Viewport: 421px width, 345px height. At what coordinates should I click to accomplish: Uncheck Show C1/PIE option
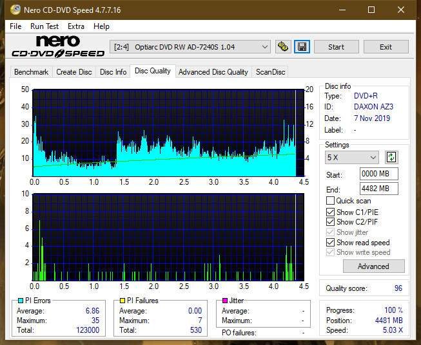point(330,212)
